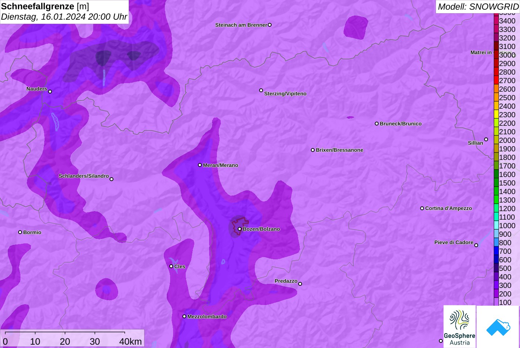Click the 'Steinach am Brenner' label text
The image size is (520, 348).
click(241, 25)
